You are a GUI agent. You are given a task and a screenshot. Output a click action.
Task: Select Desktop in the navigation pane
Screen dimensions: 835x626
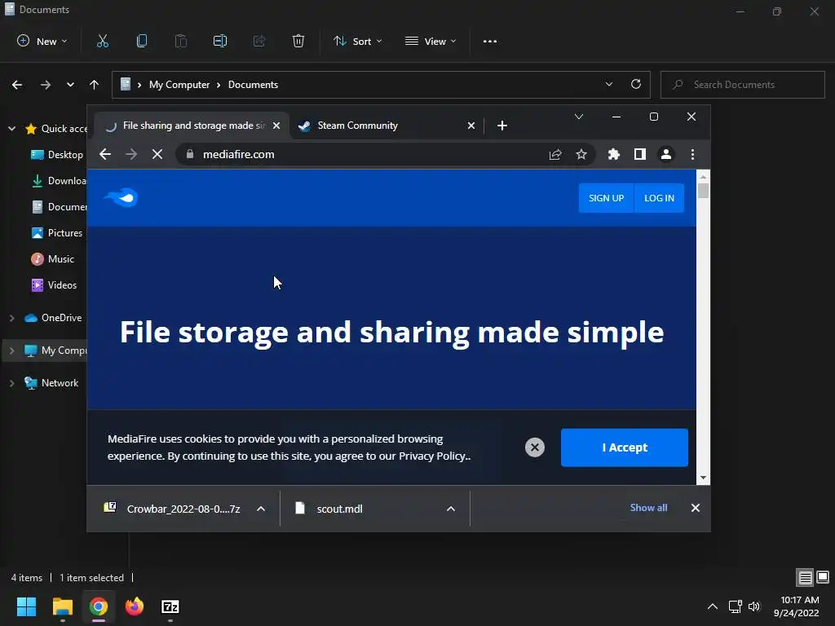click(x=58, y=155)
